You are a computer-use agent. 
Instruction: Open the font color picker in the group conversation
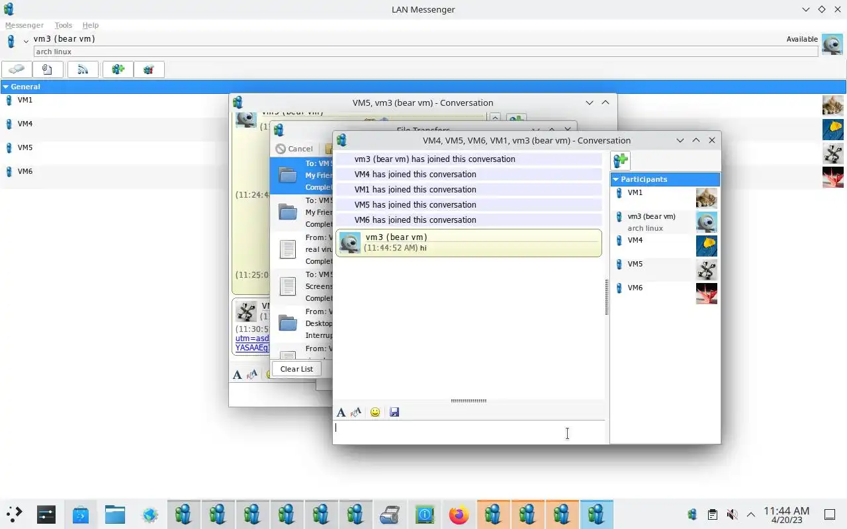click(356, 413)
